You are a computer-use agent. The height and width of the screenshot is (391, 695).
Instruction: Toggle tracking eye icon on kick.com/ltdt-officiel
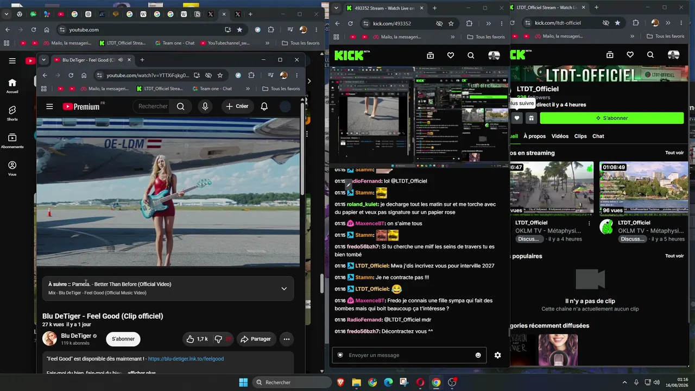[x=606, y=23]
